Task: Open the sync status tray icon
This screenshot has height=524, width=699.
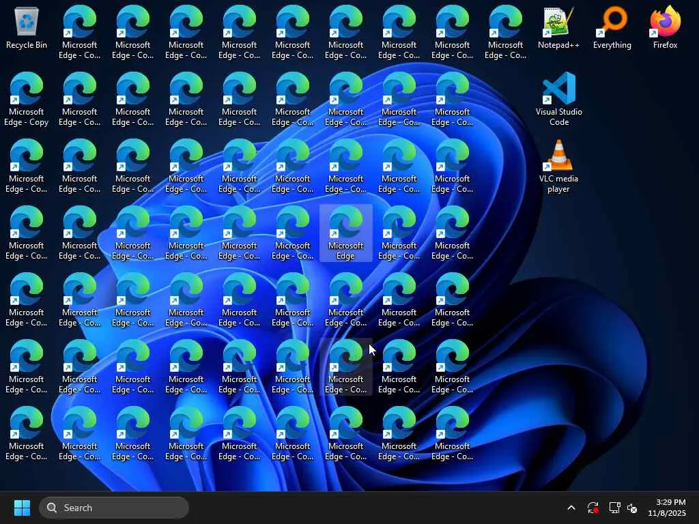Action: (593, 508)
